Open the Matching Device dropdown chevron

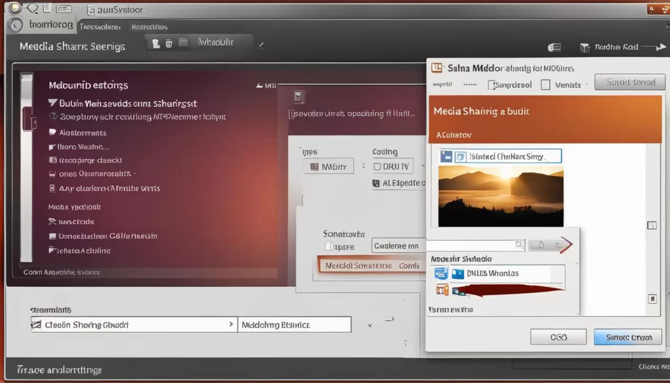coord(370,324)
